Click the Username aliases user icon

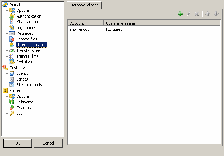pyautogui.click(x=12, y=45)
